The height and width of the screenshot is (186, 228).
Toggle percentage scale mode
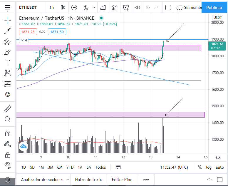pyautogui.click(x=200, y=167)
